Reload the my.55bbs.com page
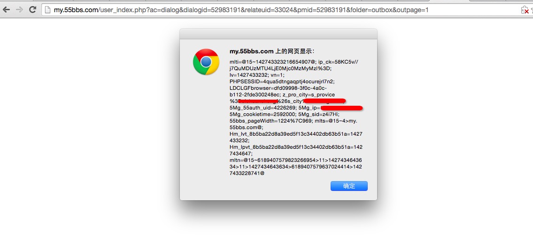This screenshot has width=533, height=248. pyautogui.click(x=32, y=10)
